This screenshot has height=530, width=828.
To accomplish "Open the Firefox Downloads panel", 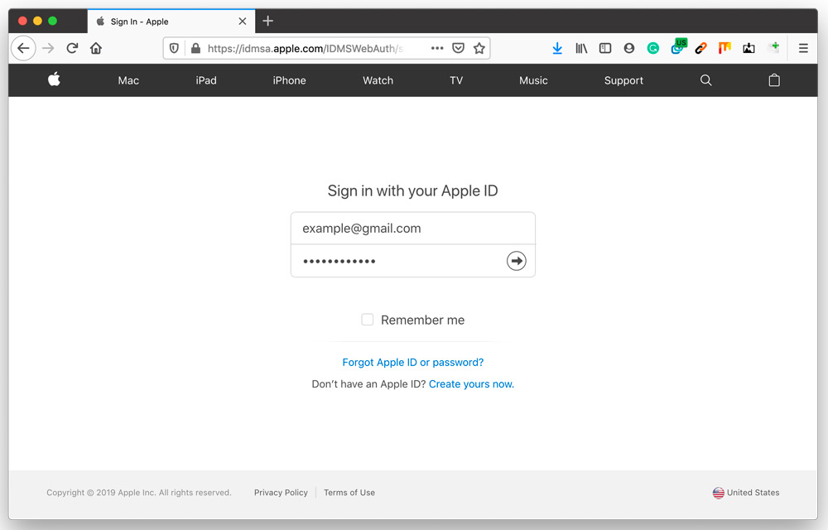I will pos(557,48).
